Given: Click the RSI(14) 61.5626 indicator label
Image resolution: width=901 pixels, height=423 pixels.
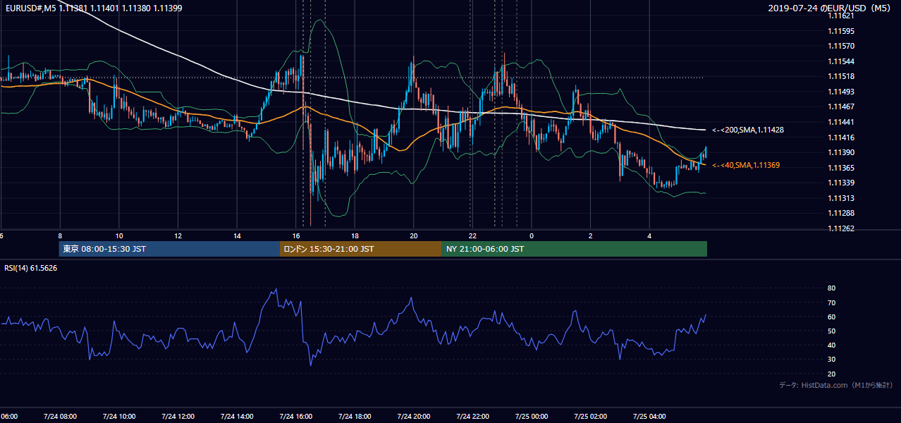Looking at the screenshot, I should pos(31,268).
